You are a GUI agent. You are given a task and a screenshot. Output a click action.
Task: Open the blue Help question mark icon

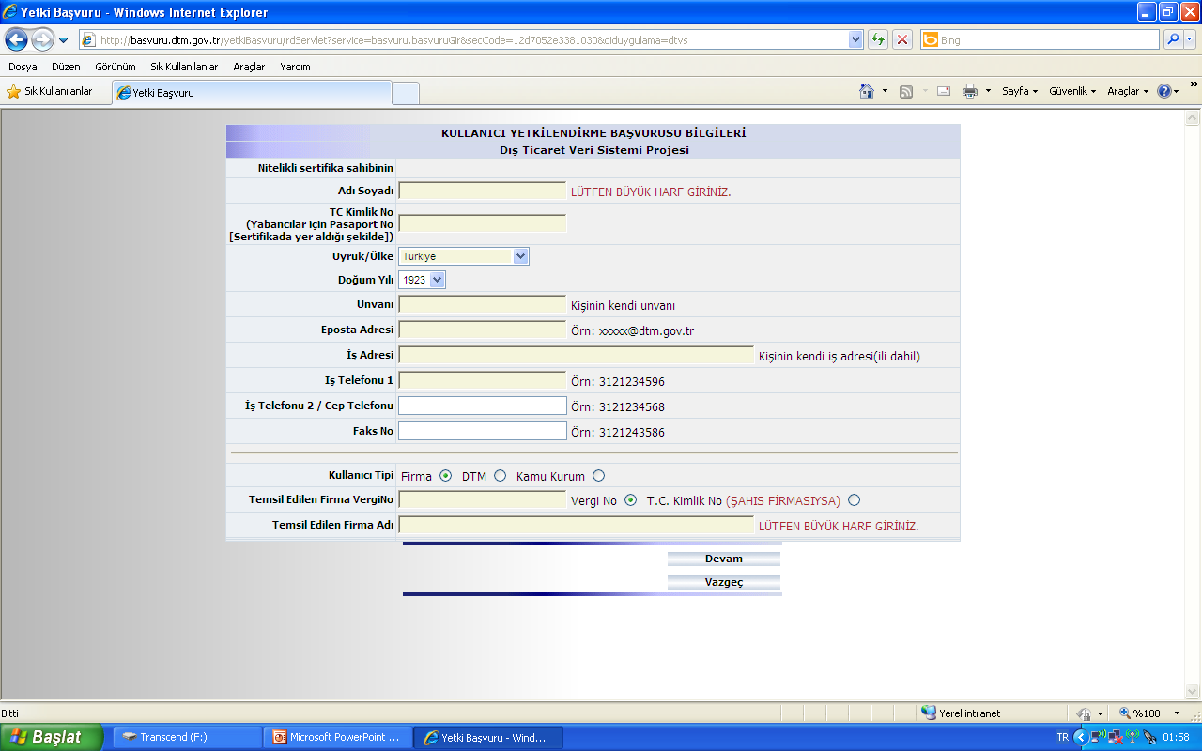tap(1164, 91)
